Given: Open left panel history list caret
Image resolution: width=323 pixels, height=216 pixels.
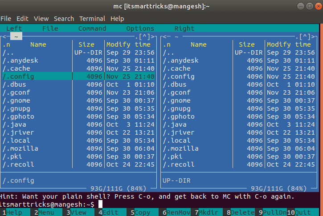Looking at the screenshot, I should tap(144, 37).
